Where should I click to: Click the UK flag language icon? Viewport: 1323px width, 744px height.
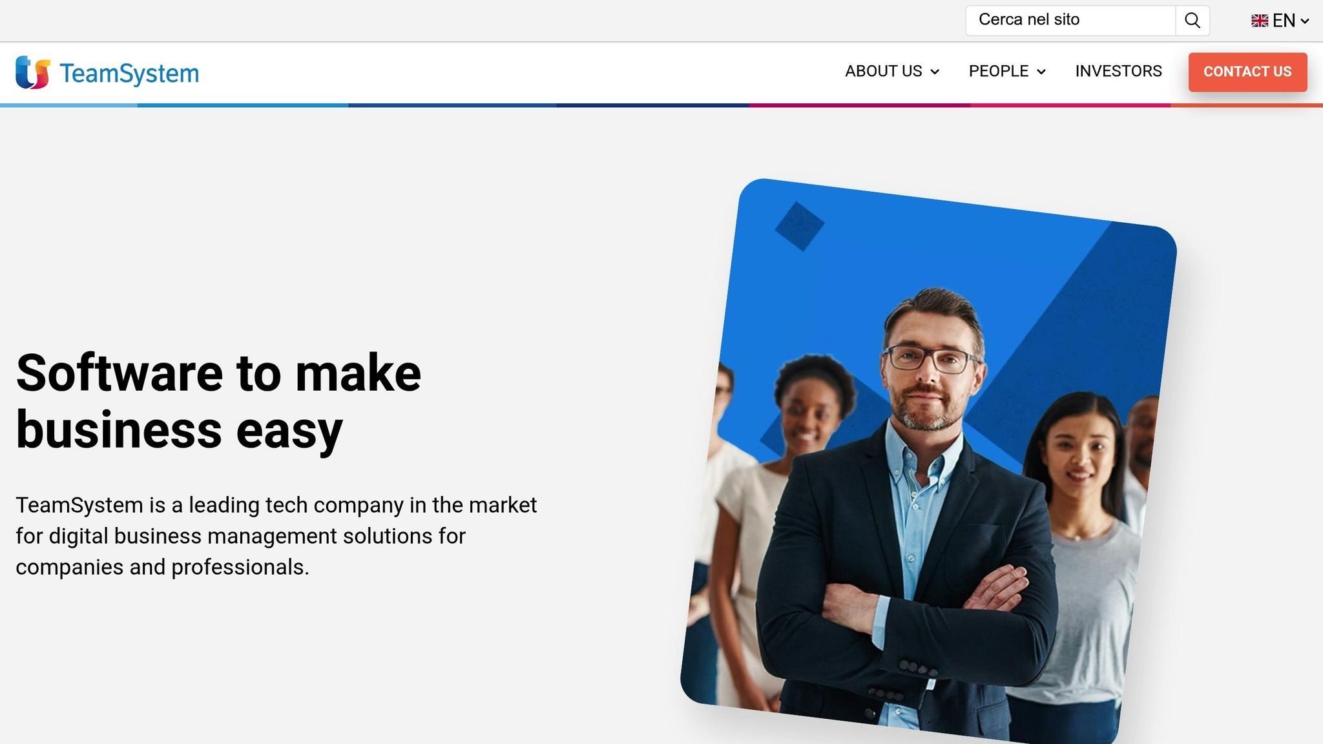(x=1259, y=21)
